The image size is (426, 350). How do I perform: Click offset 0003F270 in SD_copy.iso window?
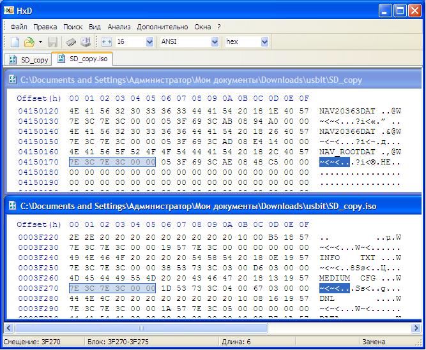pyautogui.click(x=38, y=288)
